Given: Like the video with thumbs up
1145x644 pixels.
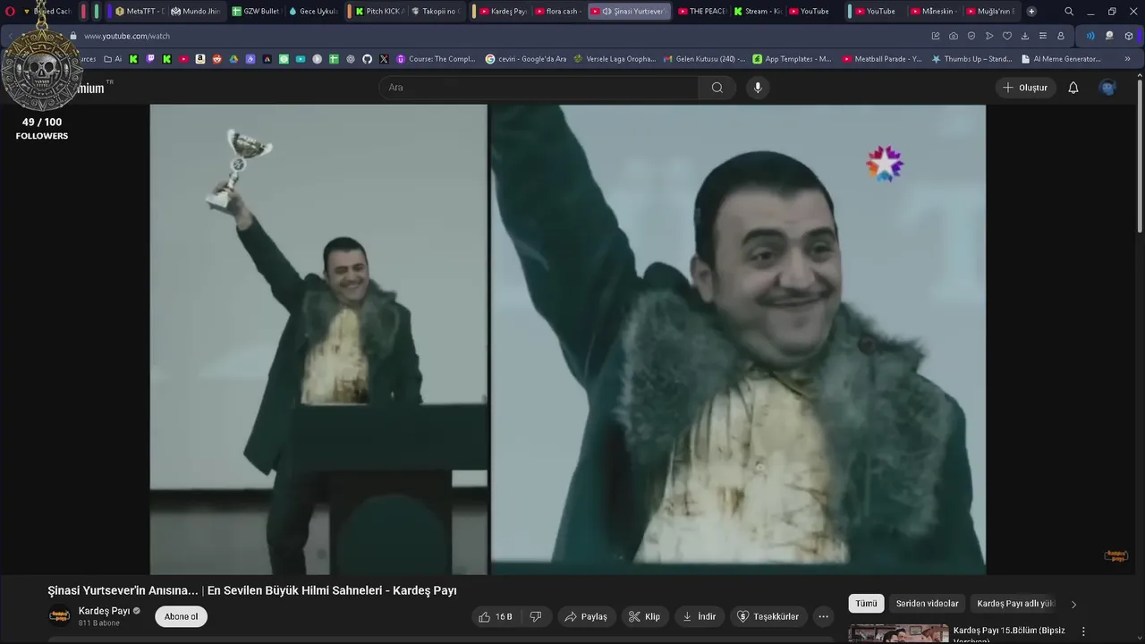Looking at the screenshot, I should [x=496, y=616].
